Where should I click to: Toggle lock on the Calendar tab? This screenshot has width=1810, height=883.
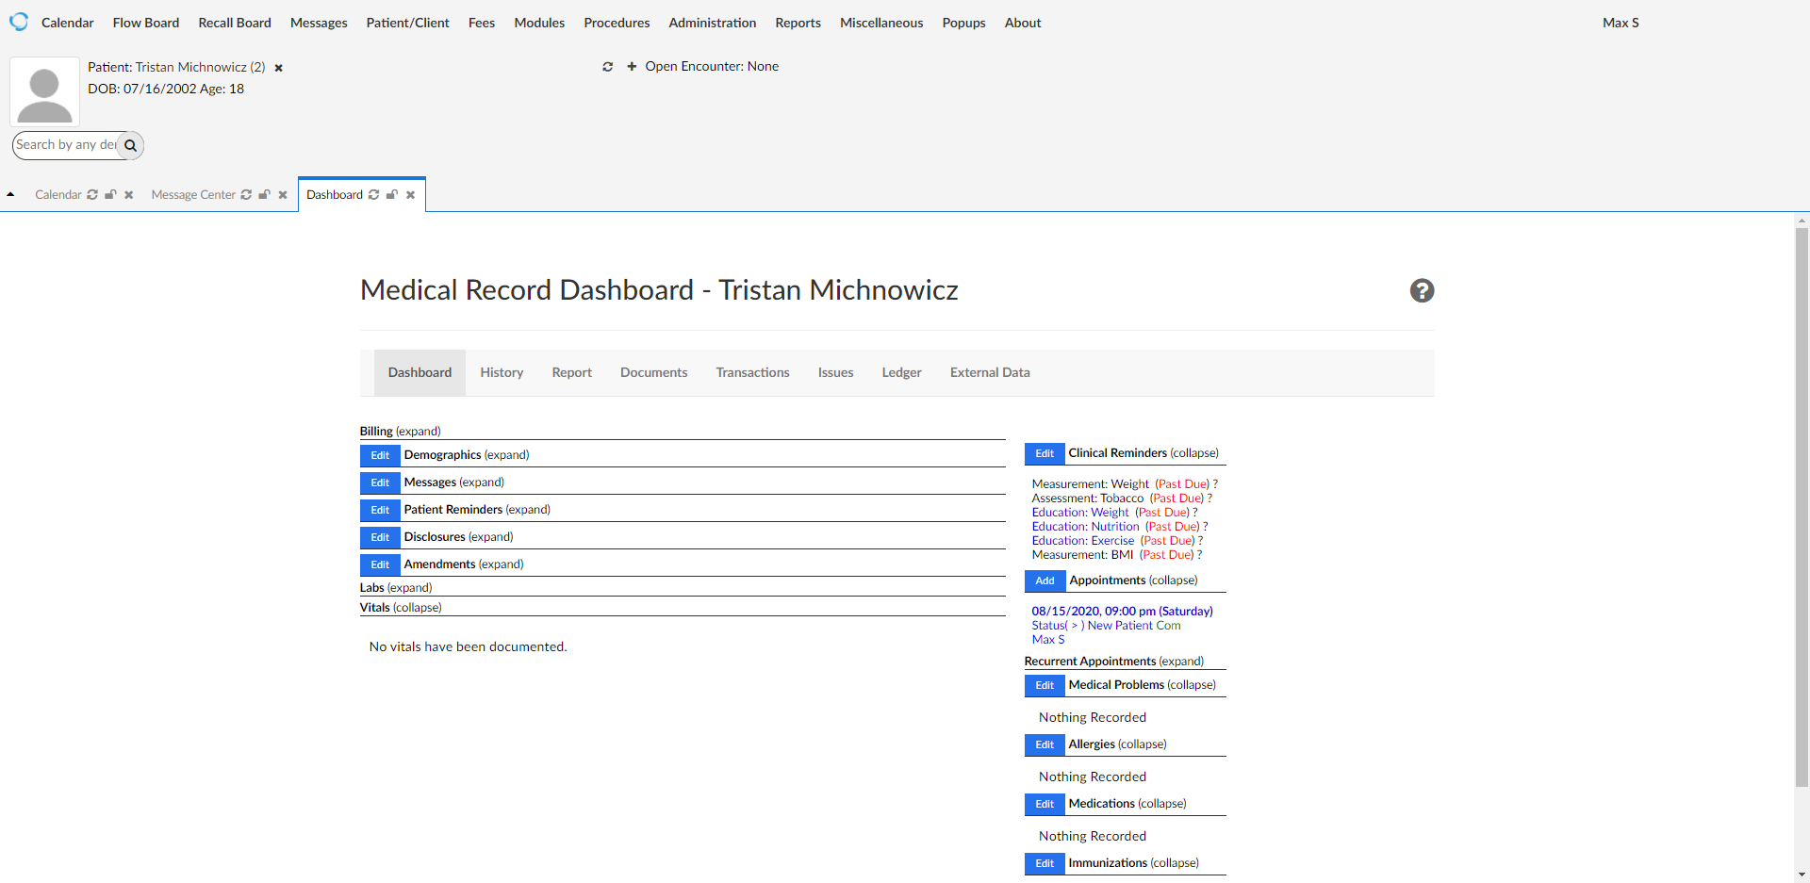point(110,195)
